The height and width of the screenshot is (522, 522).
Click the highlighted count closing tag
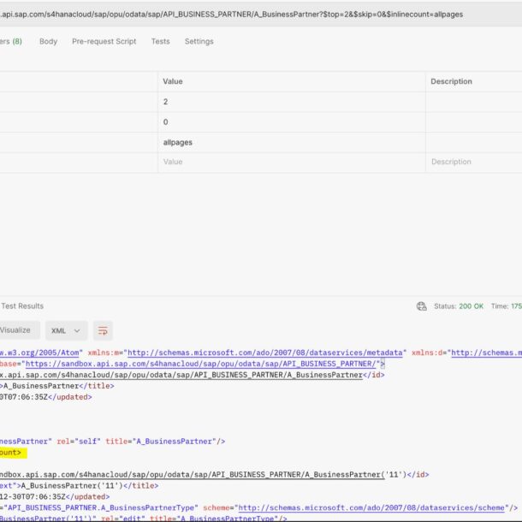point(12,453)
